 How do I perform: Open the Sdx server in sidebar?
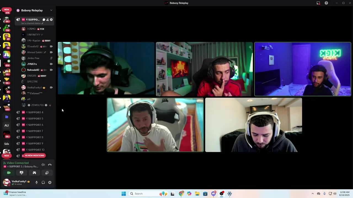(7, 144)
